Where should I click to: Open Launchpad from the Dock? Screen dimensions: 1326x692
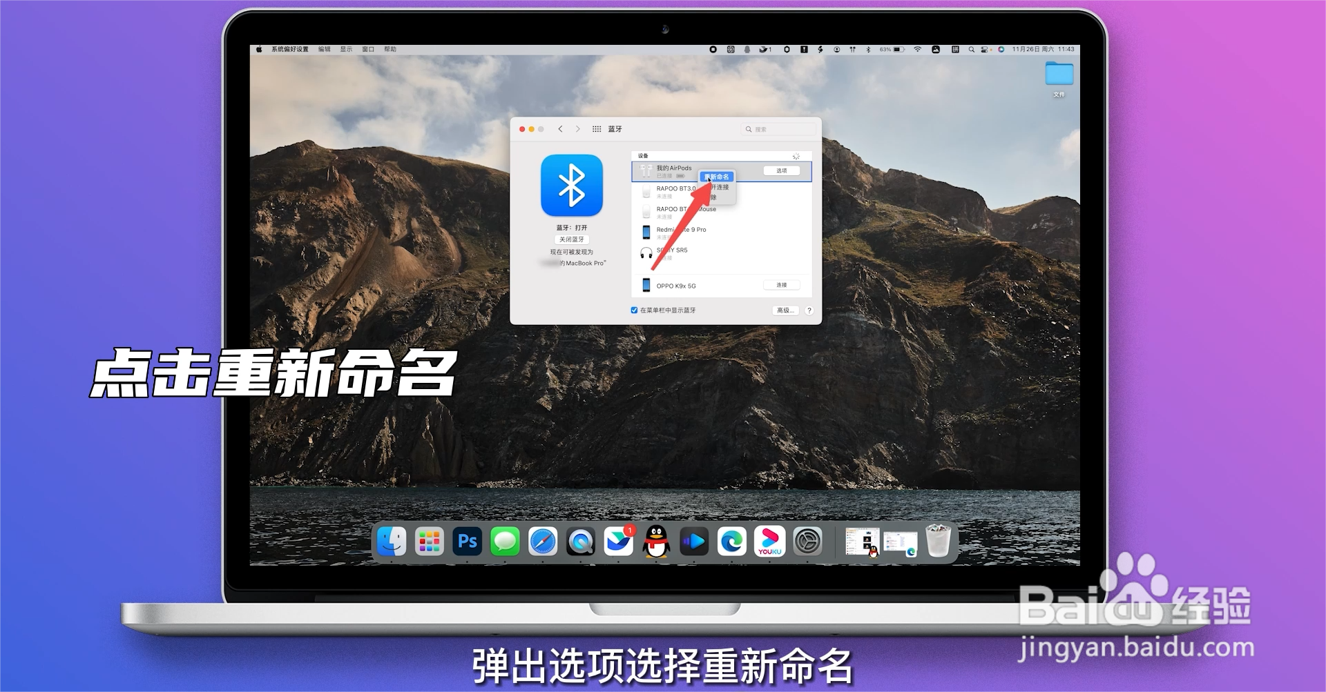tap(429, 542)
